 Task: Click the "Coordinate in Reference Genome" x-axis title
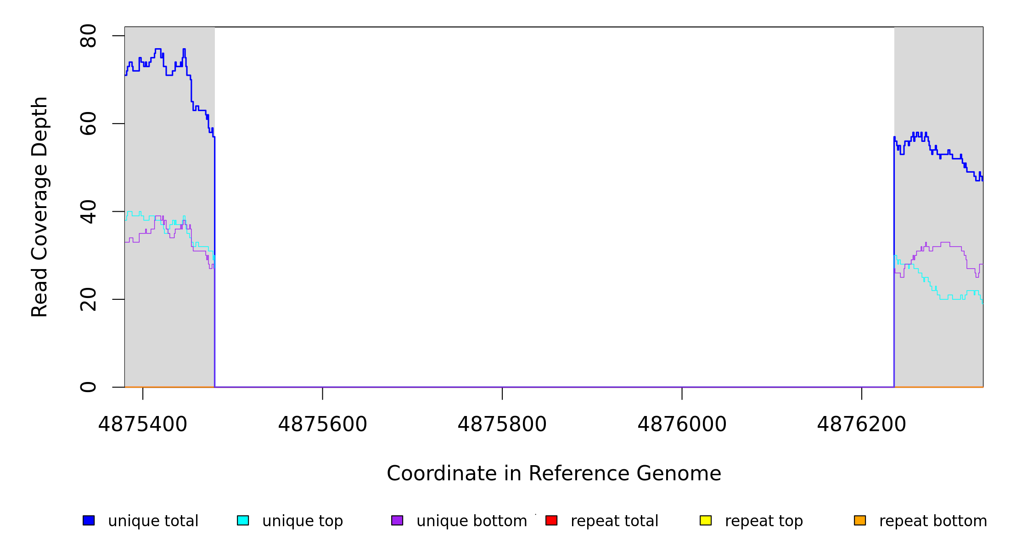pyautogui.click(x=554, y=473)
